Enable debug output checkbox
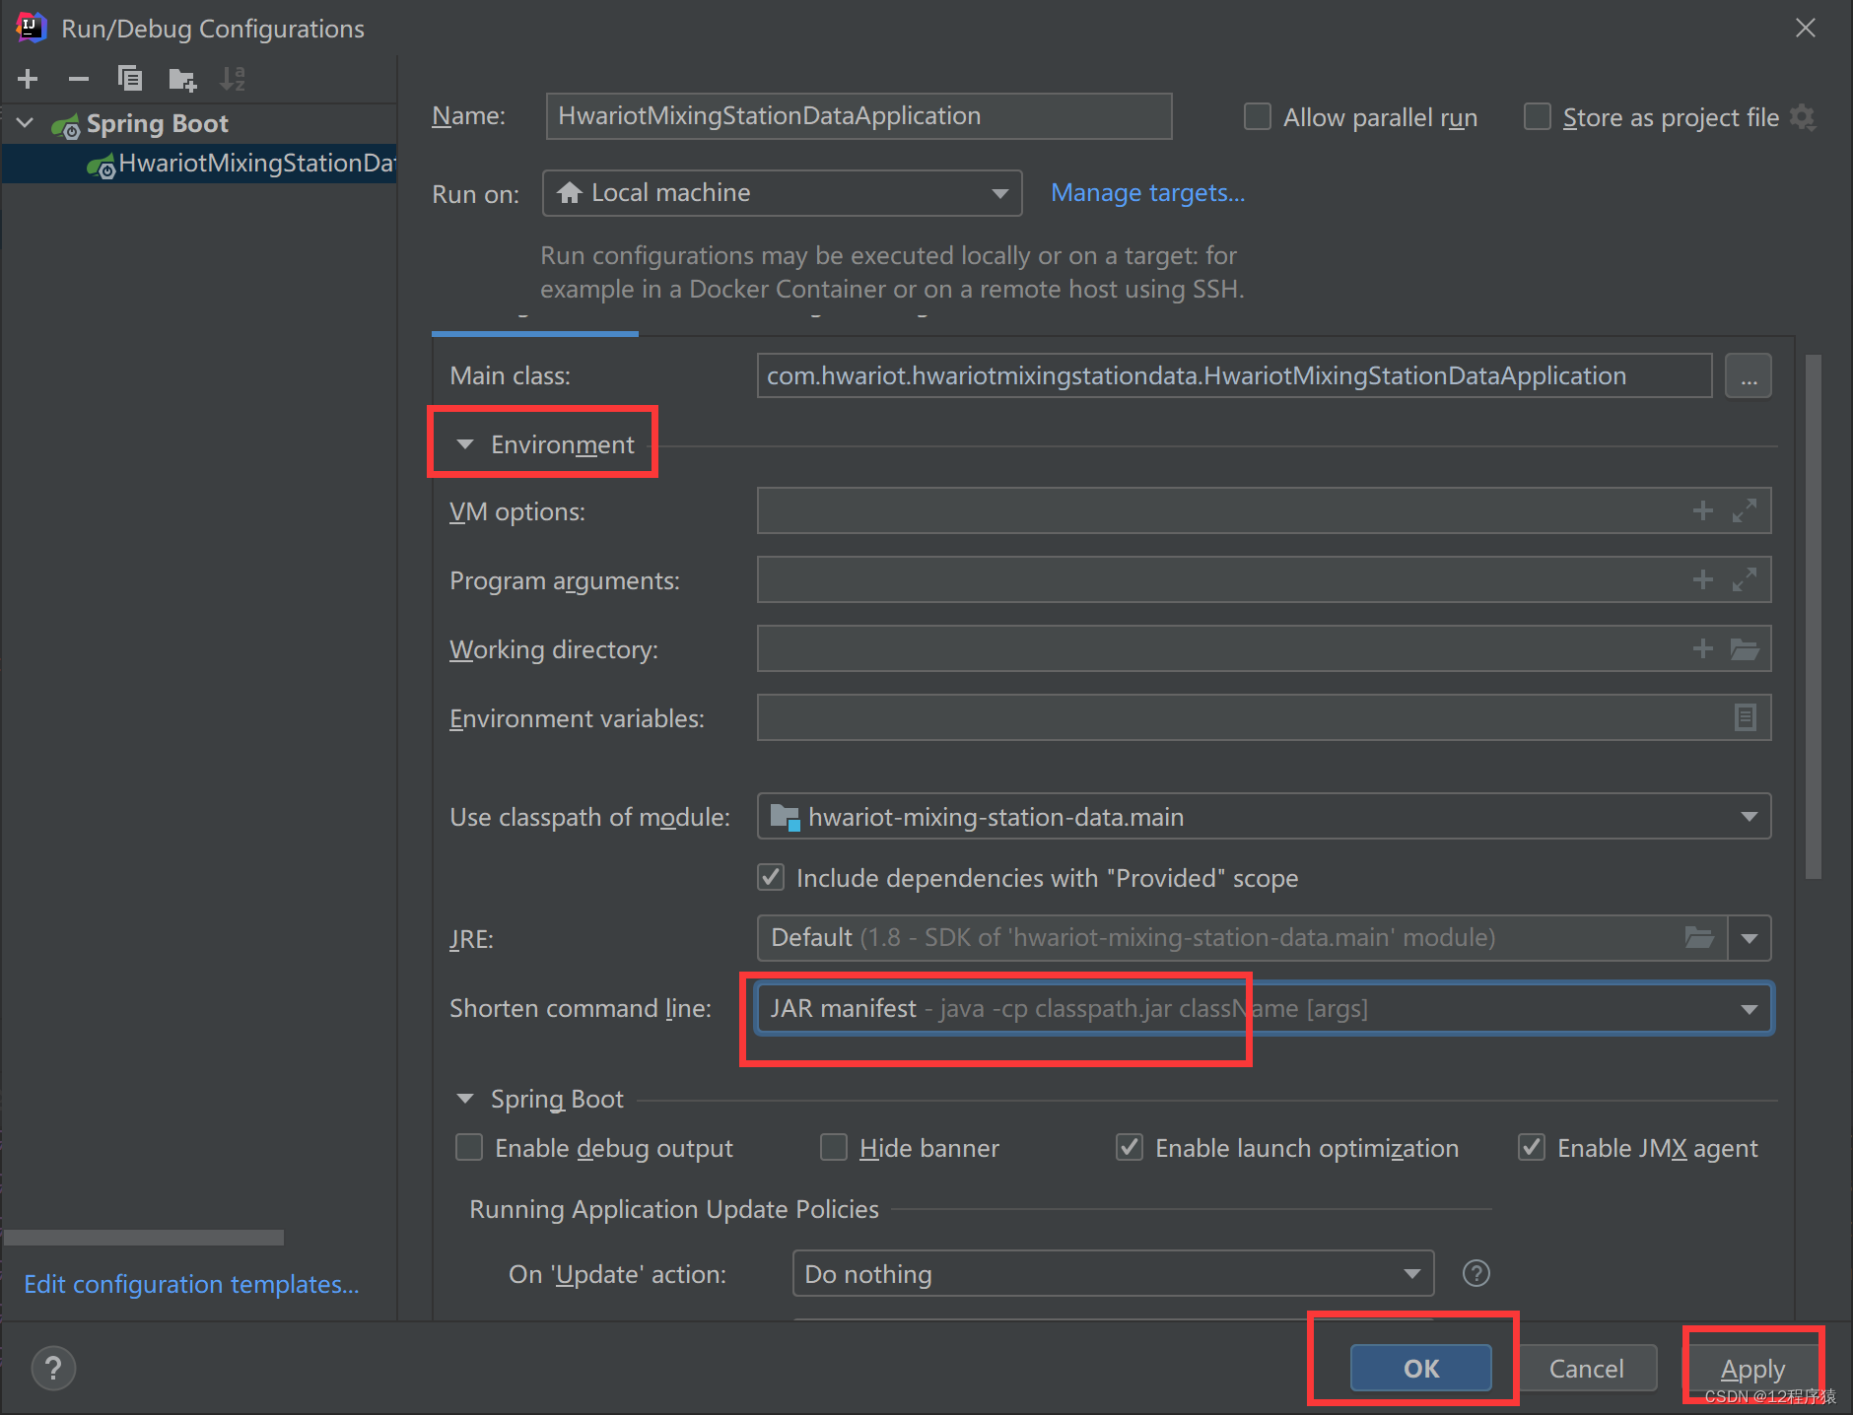Viewport: 1853px width, 1415px height. 469,1147
